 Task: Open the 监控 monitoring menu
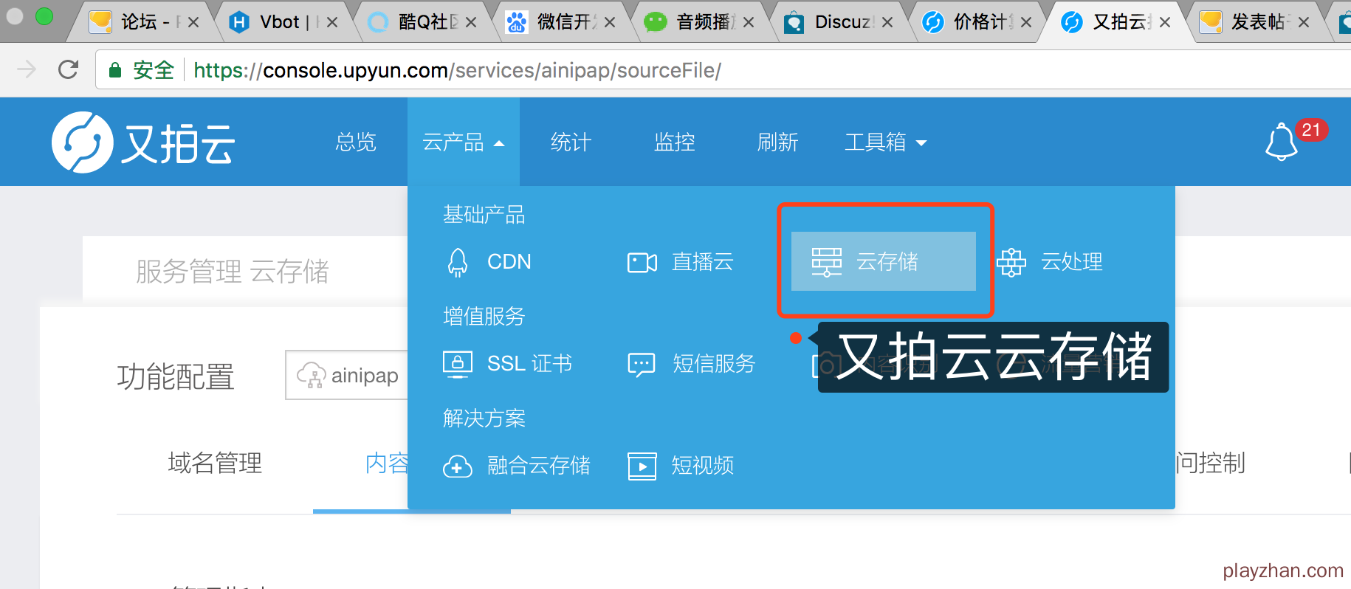point(674,142)
